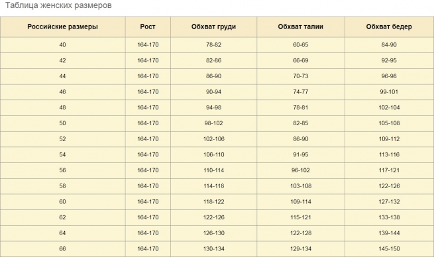
Task: Select hip value 84-90 cell
Action: point(389,45)
